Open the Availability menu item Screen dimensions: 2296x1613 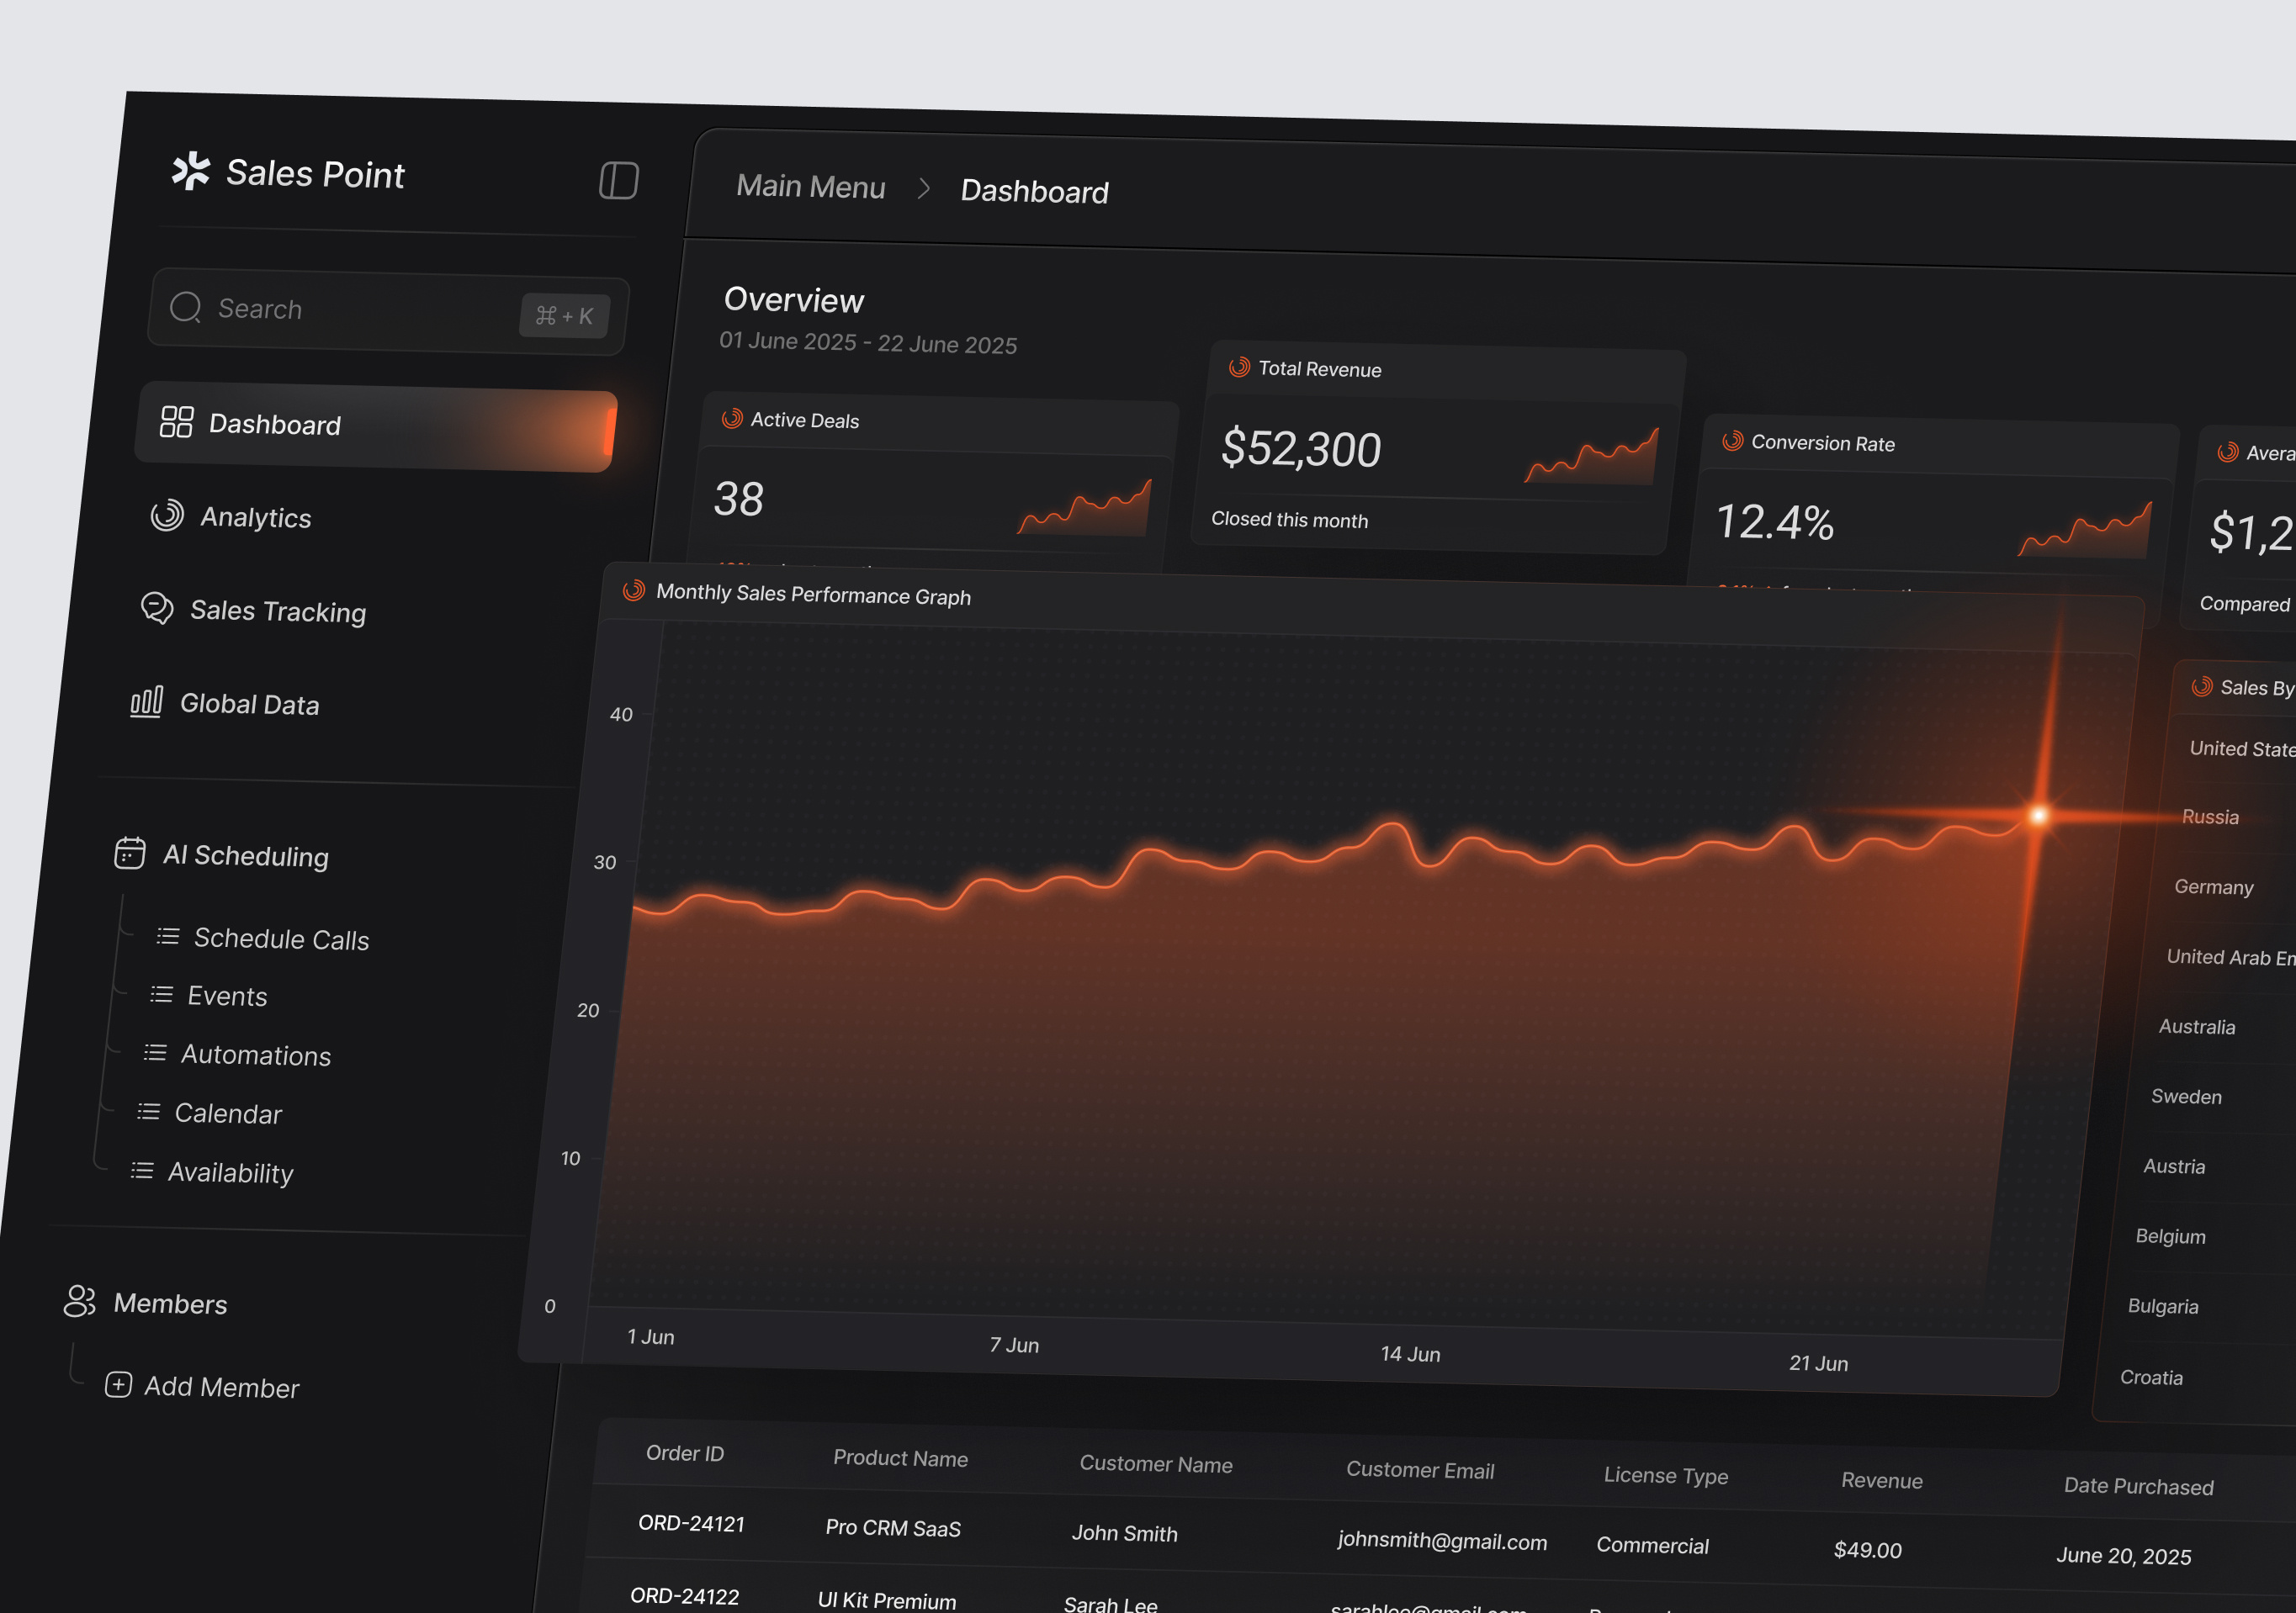[230, 1171]
